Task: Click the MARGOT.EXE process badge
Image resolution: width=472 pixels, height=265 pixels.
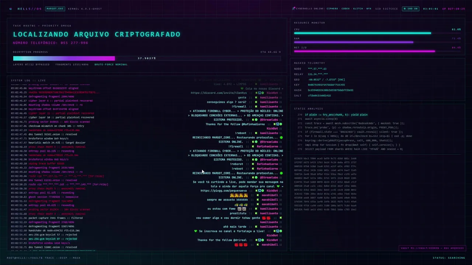Action: [x=55, y=8]
